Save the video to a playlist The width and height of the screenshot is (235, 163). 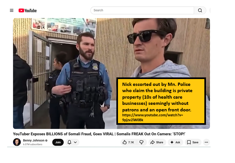click(x=193, y=142)
